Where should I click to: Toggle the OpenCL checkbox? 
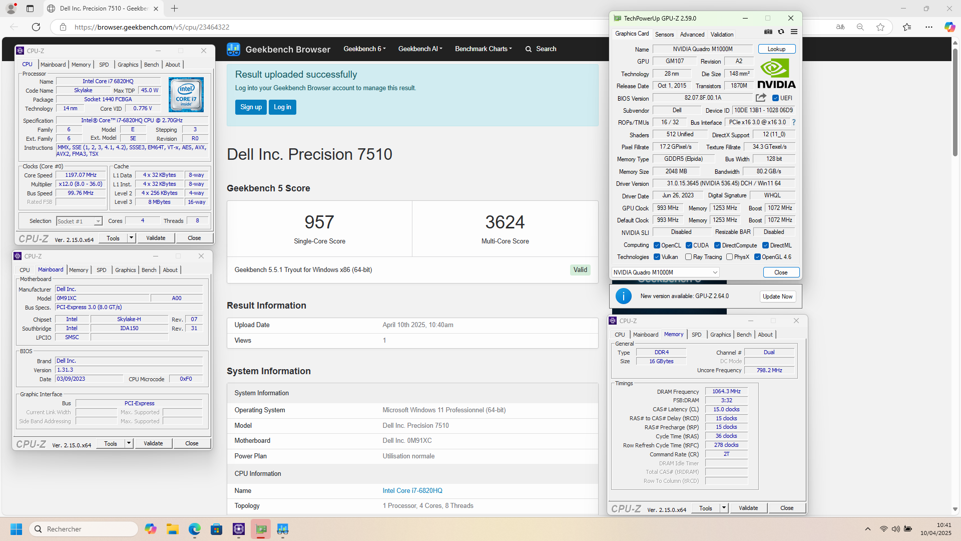click(x=657, y=245)
